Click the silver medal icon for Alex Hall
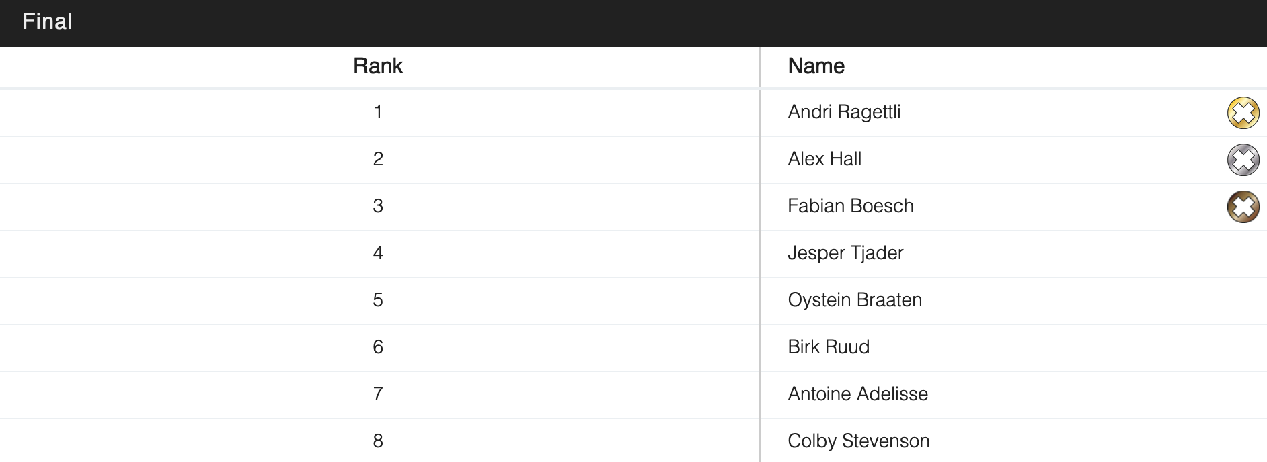The height and width of the screenshot is (462, 1267). coord(1243,160)
